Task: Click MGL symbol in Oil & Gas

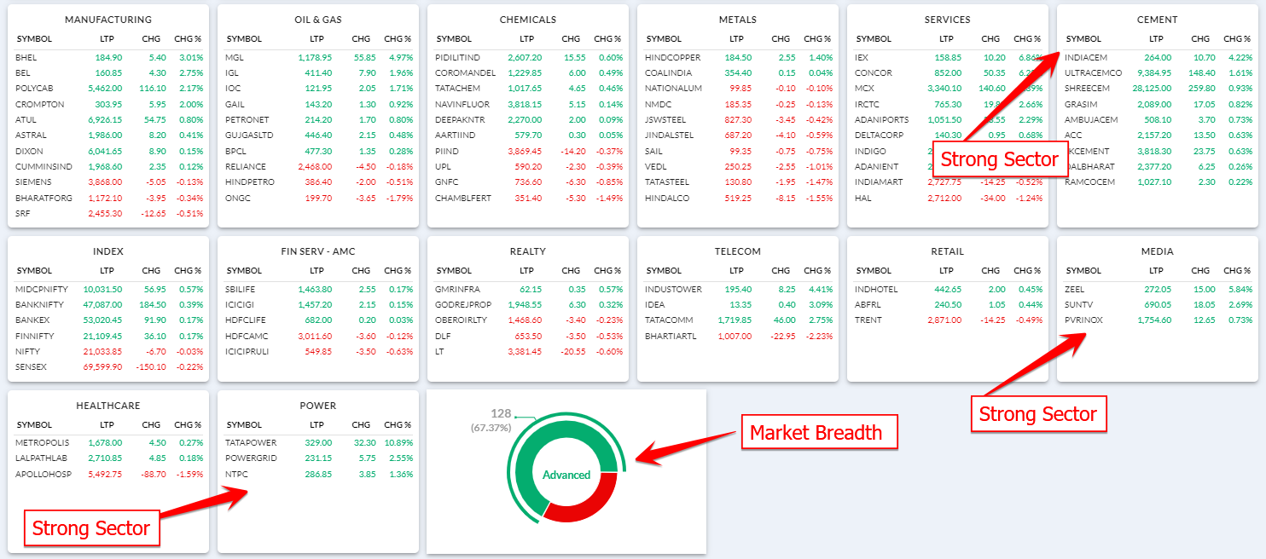Action: point(234,57)
